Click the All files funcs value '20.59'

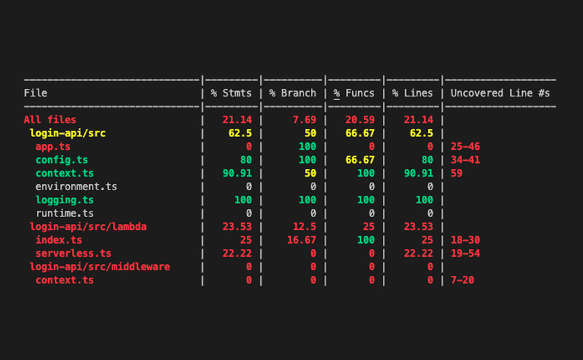point(360,120)
